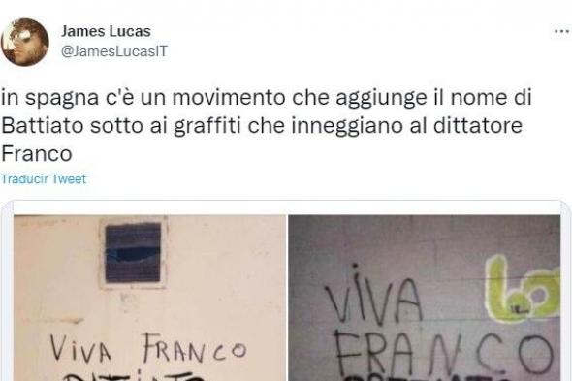
Task: Click the word Franco ending the tweet
Action: pos(37,153)
